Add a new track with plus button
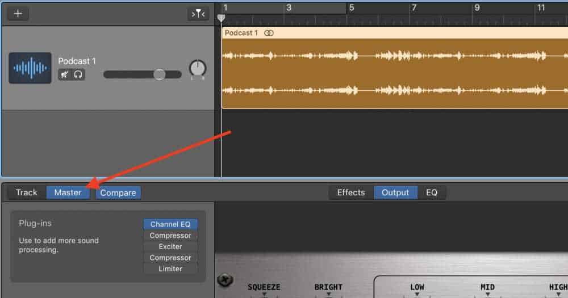Image resolution: width=568 pixels, height=298 pixels. 18,14
